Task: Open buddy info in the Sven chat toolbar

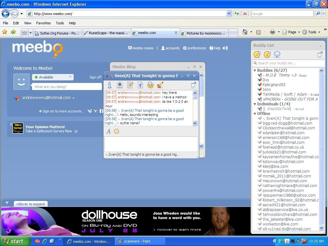Action: tap(110, 85)
